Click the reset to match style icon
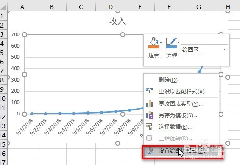This screenshot has height=165, width=240. (x=150, y=91)
